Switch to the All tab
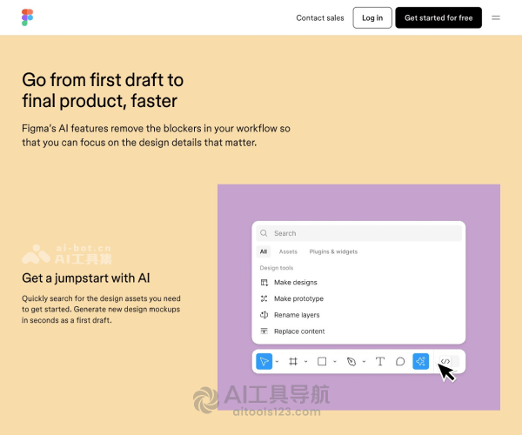This screenshot has height=435, width=522. click(264, 251)
